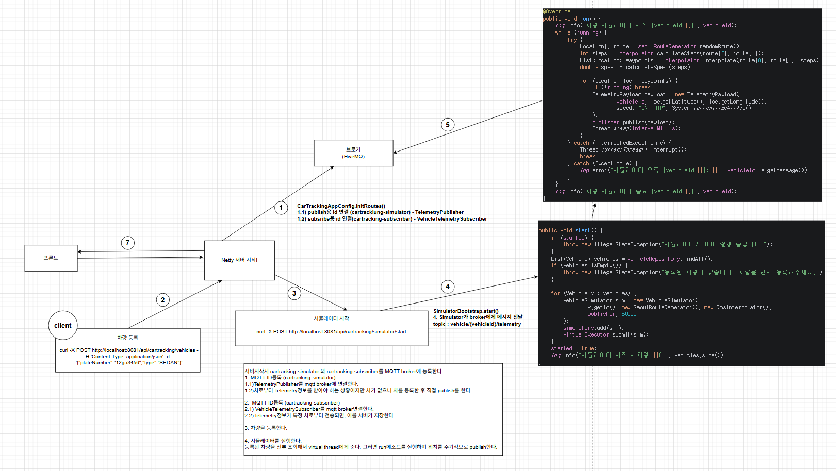Click step circle number 5
836x471 pixels.
448,125
